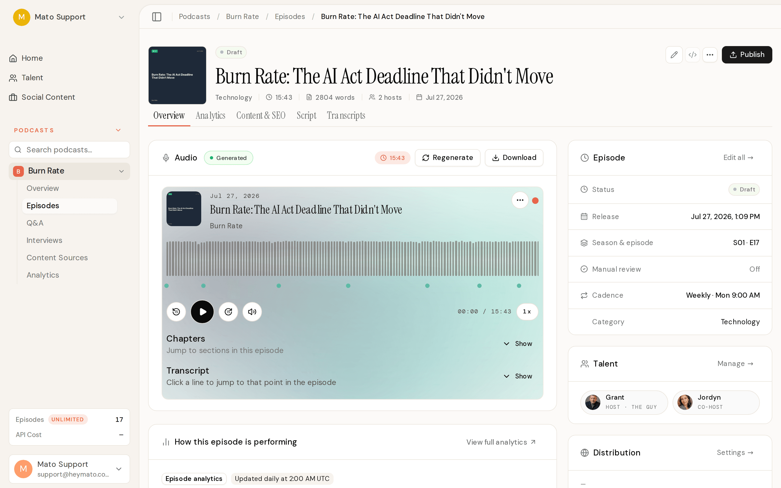Play the episode audio
The image size is (781, 488).
click(x=202, y=312)
